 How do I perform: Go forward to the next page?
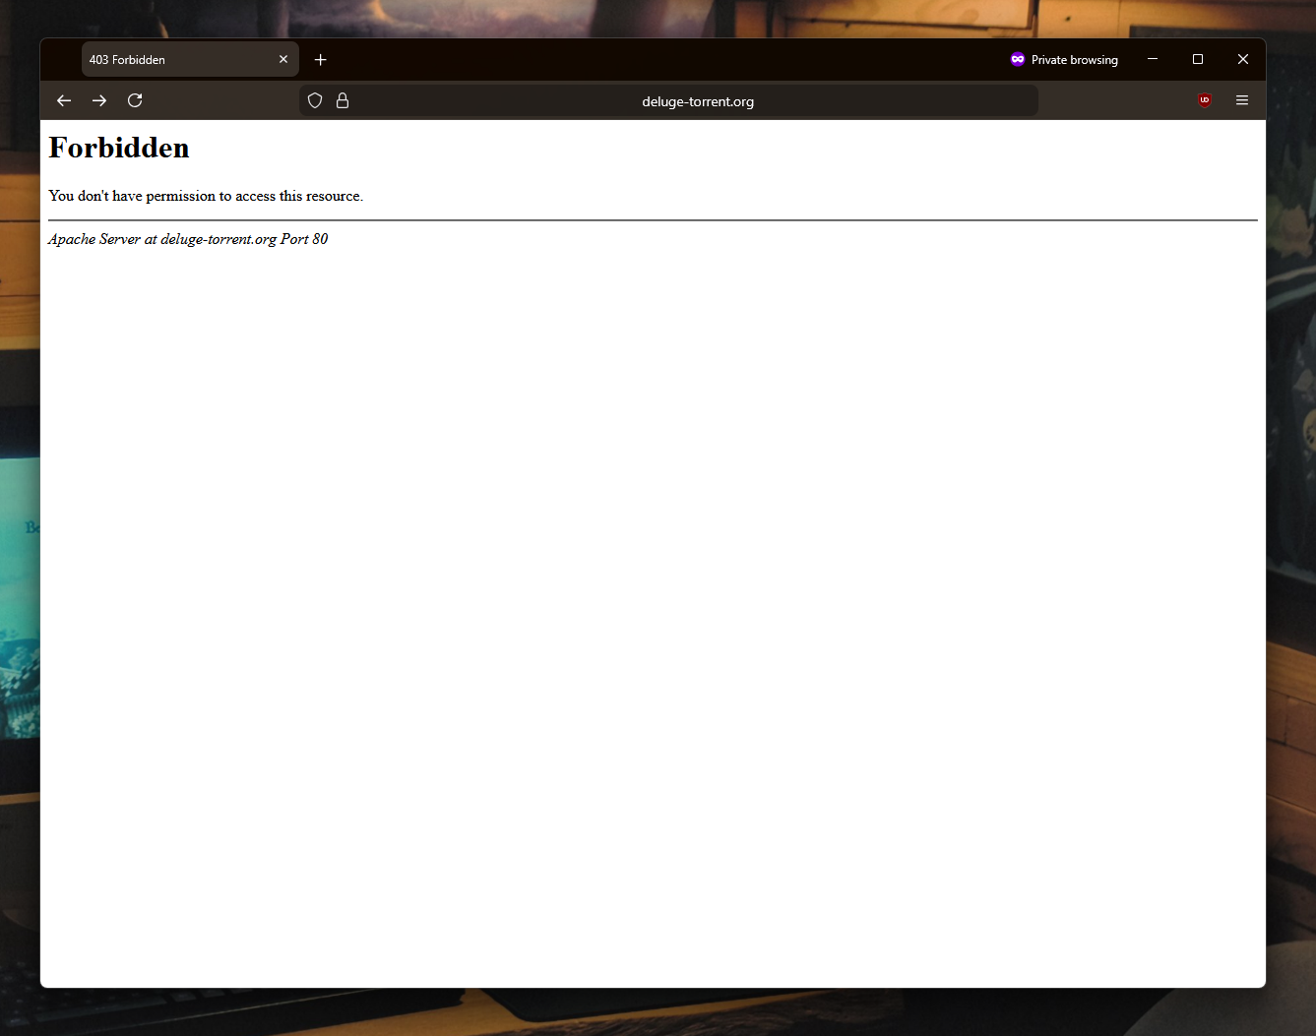(x=99, y=100)
